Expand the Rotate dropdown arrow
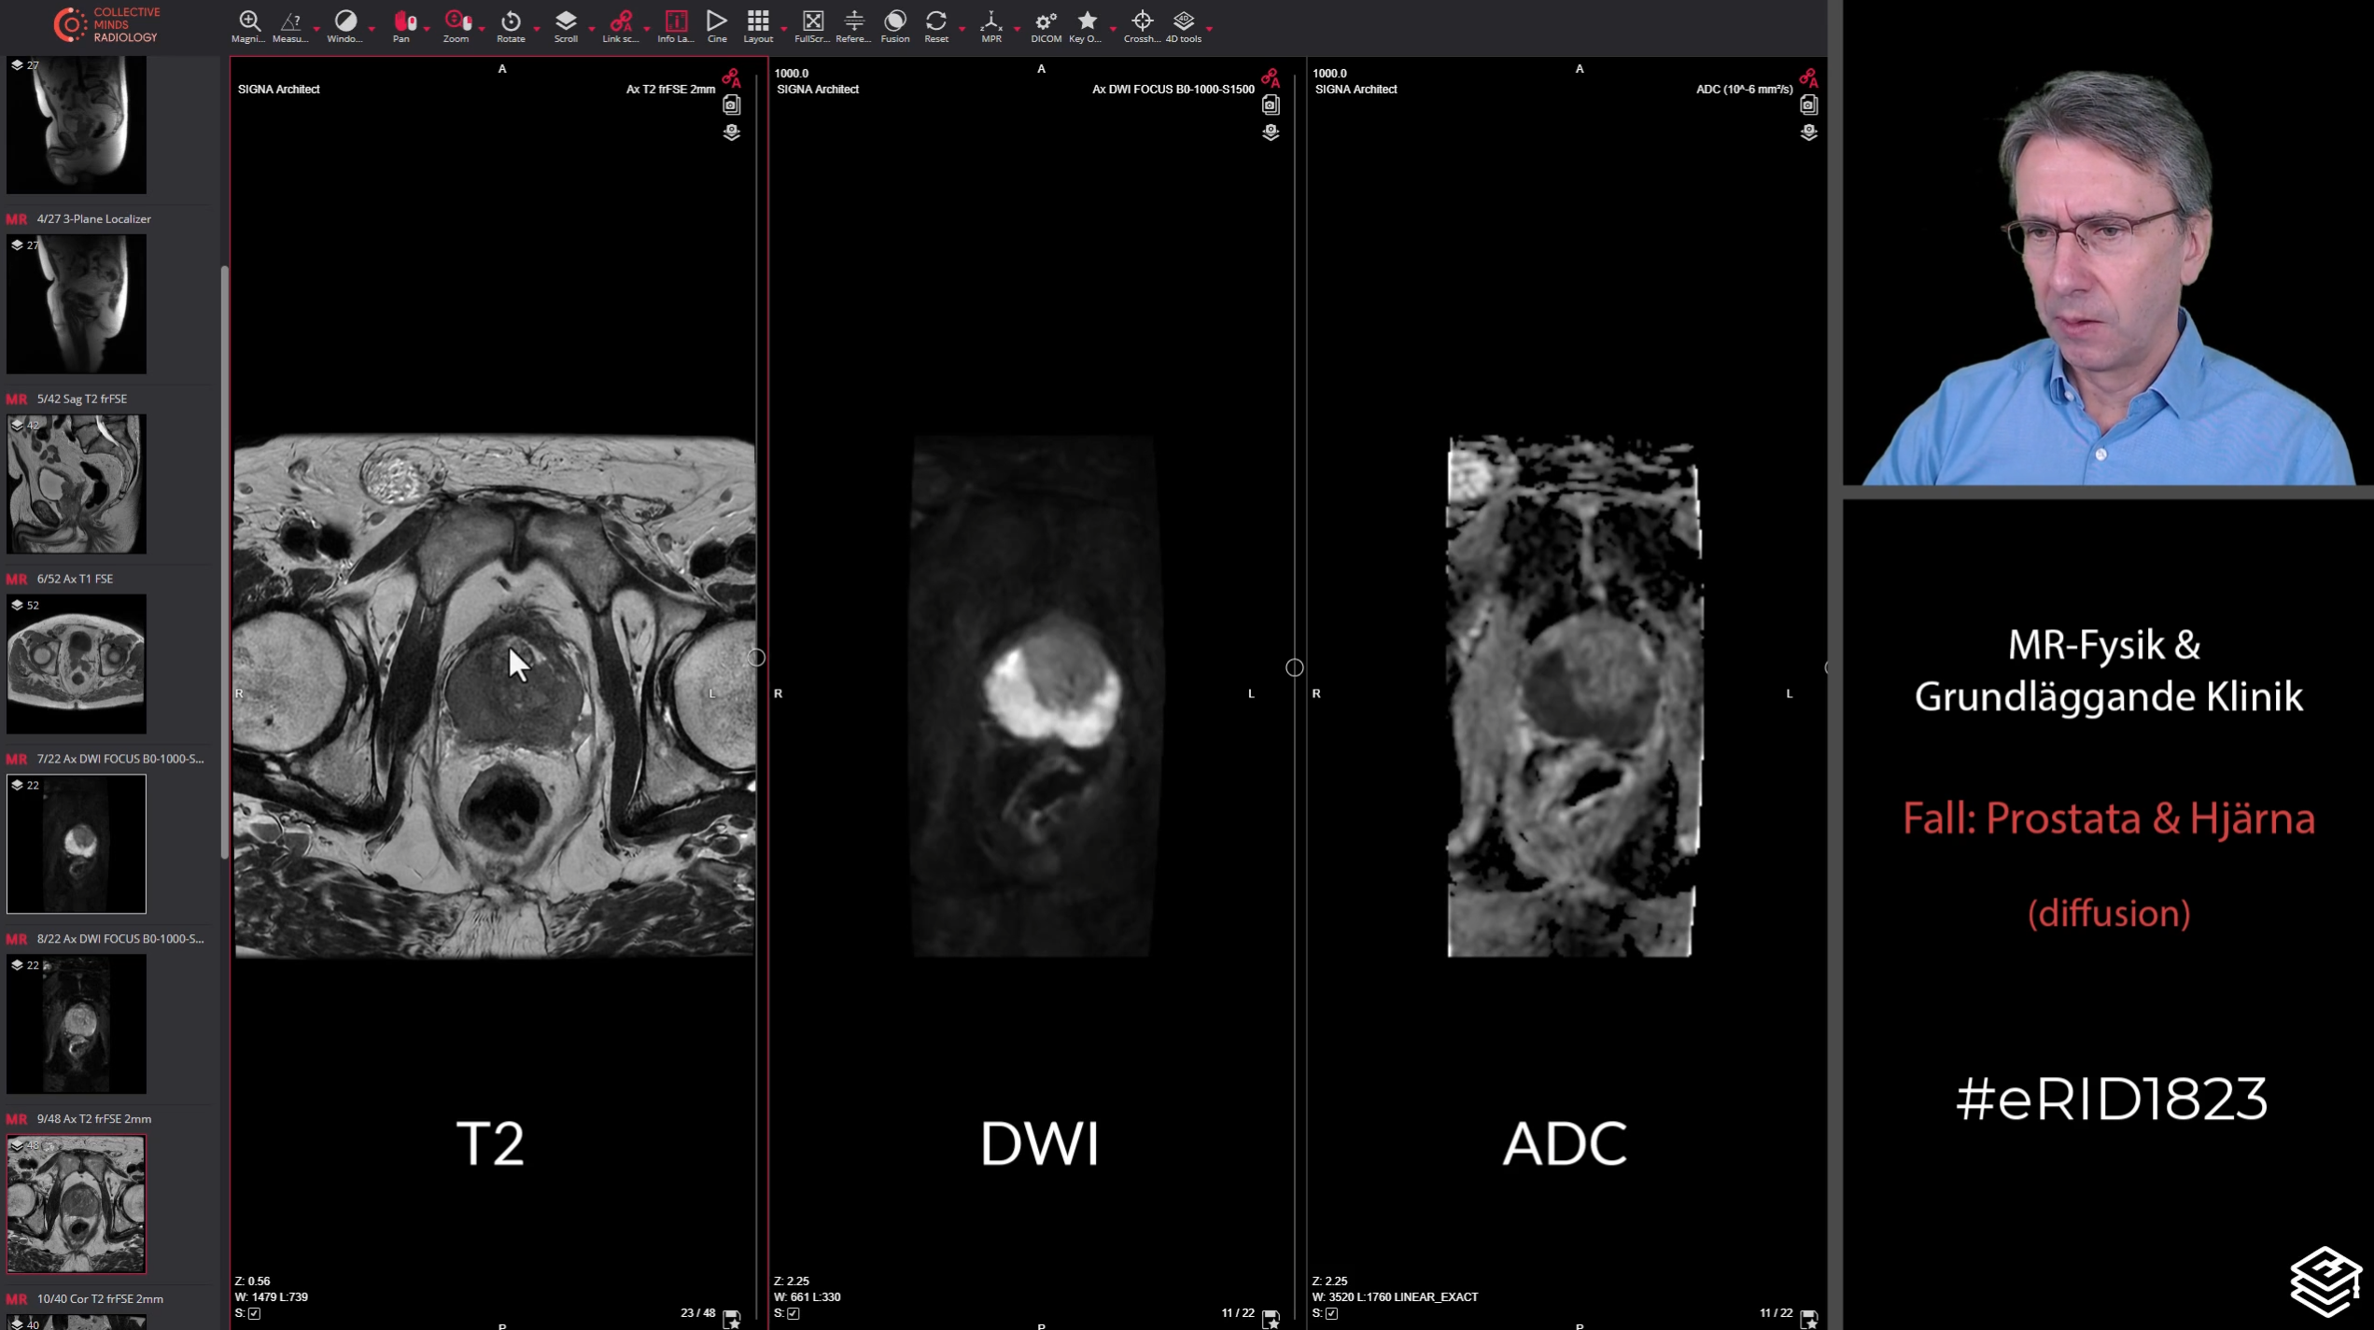The image size is (2374, 1330). (x=537, y=29)
